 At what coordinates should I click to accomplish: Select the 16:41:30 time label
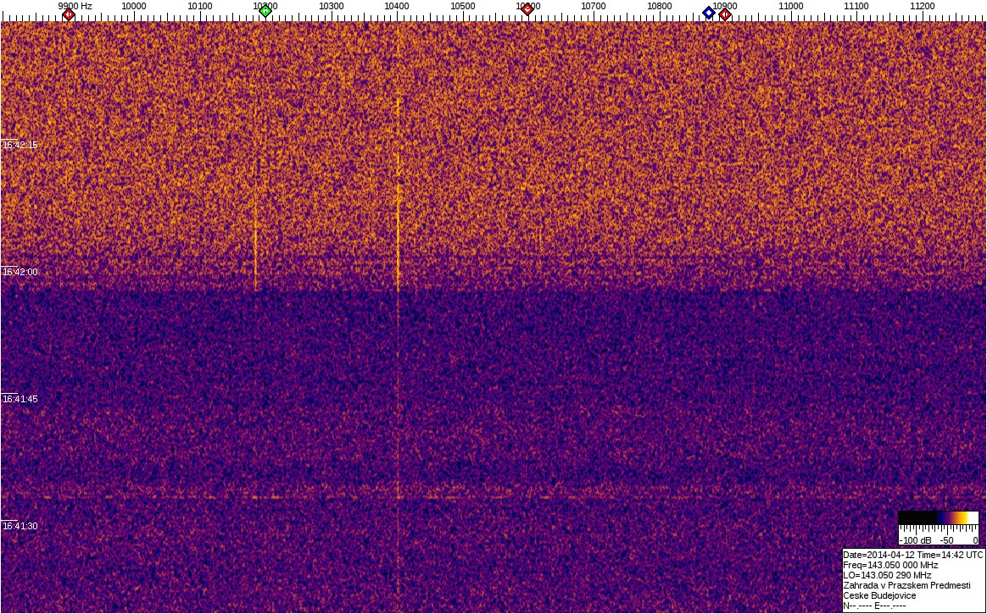pyautogui.click(x=20, y=526)
